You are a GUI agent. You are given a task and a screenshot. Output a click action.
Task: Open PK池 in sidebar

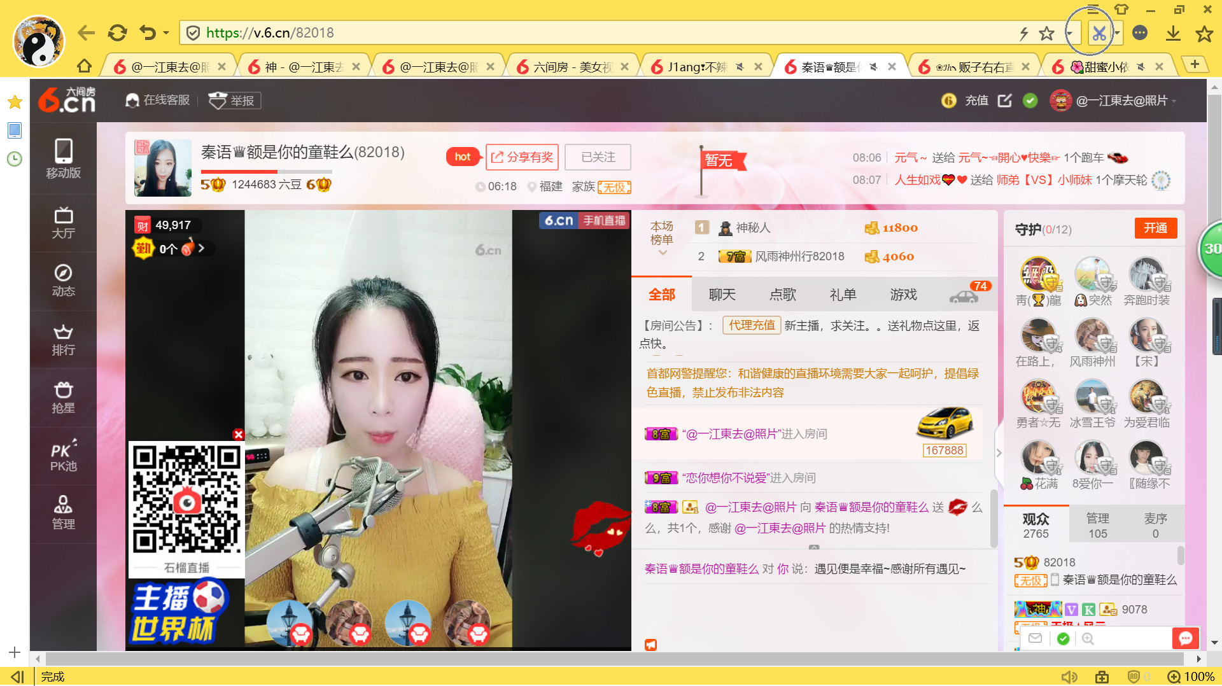click(x=63, y=456)
